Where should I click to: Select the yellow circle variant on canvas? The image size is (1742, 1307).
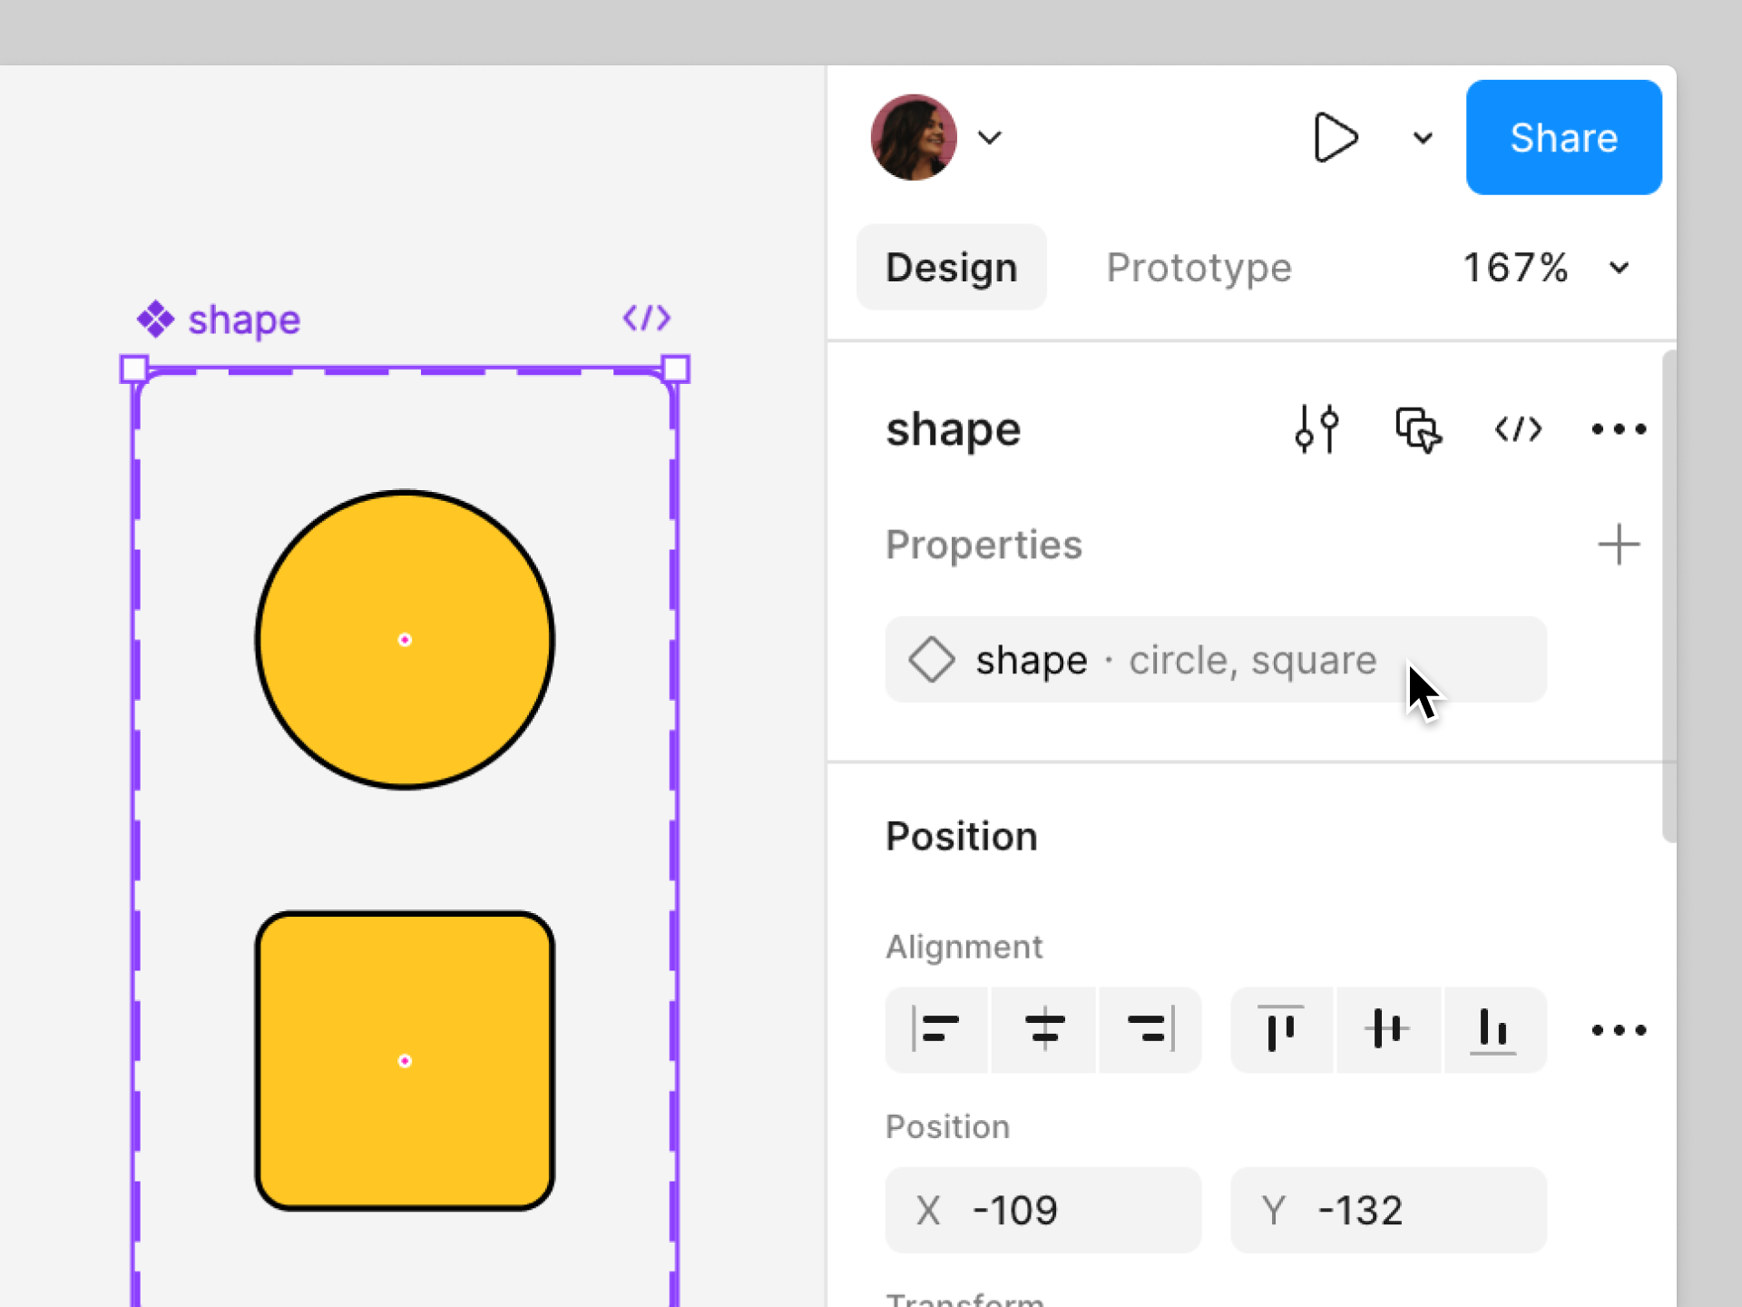click(x=405, y=640)
